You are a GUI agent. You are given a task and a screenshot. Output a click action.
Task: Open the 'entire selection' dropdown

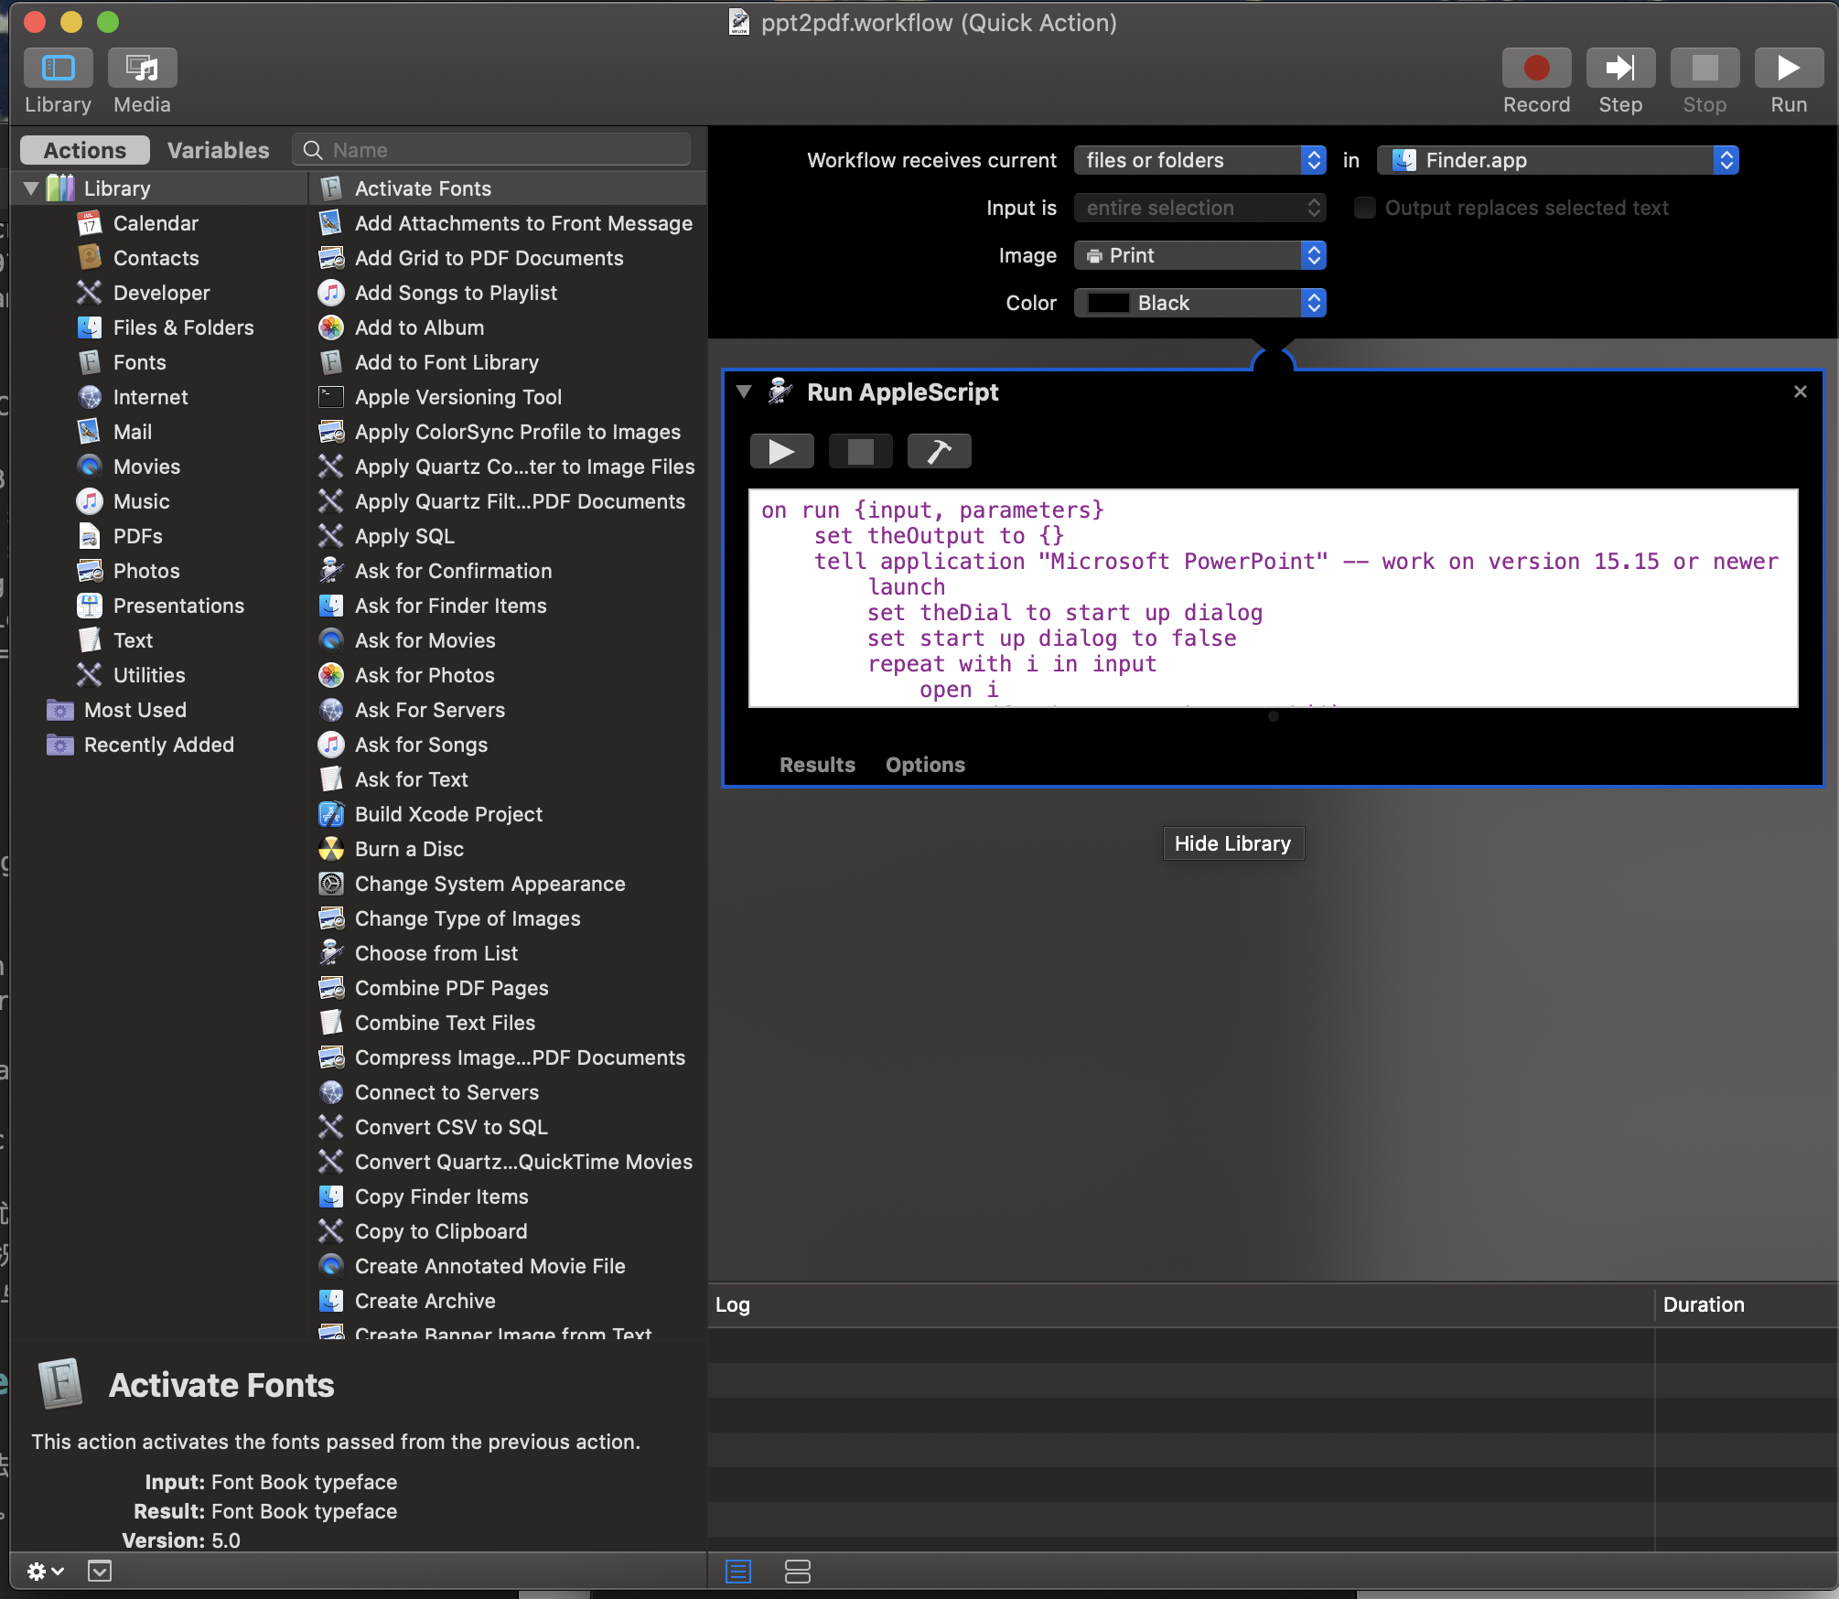click(x=1199, y=208)
